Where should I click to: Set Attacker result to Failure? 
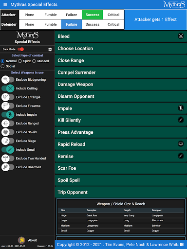[x=72, y=15]
